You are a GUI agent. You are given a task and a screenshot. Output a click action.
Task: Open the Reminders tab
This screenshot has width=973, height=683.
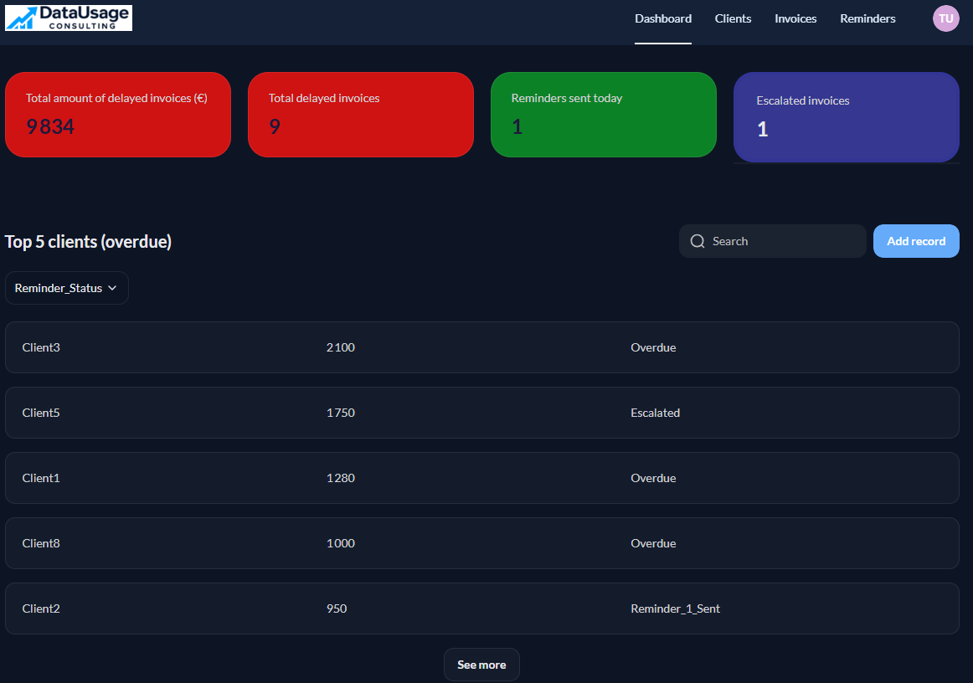click(x=867, y=18)
